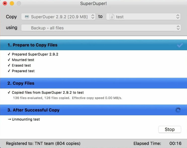Click Copied files from SuperDuper 2.9.2 to test

click(48, 92)
